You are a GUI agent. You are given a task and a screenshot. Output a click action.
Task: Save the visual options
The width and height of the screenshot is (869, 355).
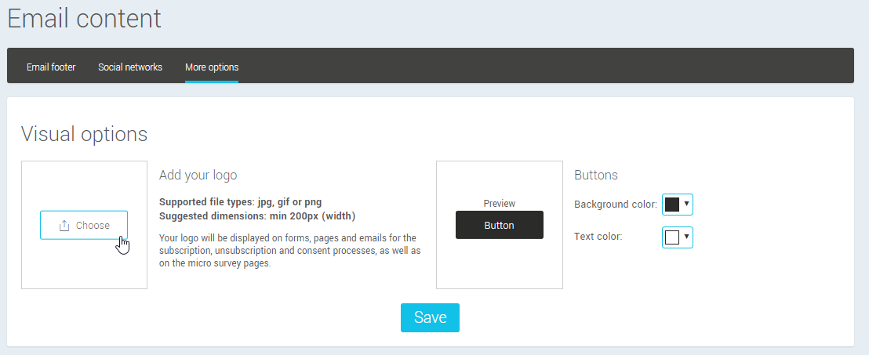(x=430, y=317)
